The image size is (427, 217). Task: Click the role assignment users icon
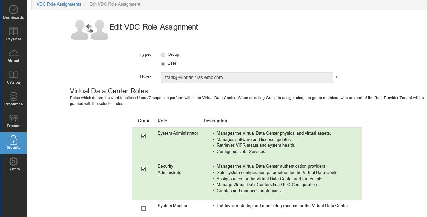90,30
